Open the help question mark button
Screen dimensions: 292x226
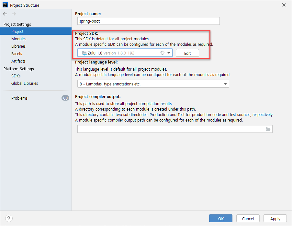pos(9,218)
